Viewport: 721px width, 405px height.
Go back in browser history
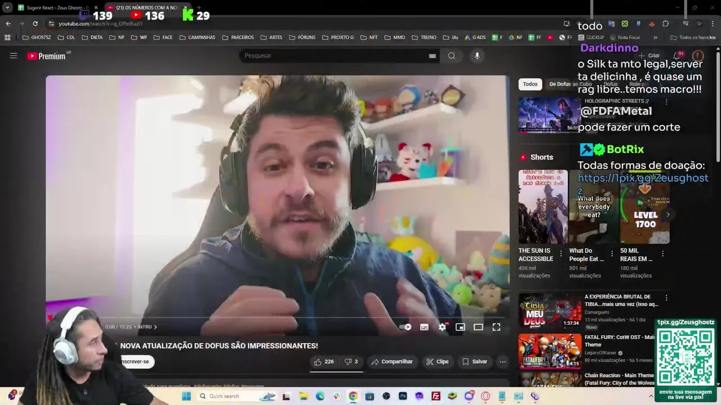(x=8, y=23)
